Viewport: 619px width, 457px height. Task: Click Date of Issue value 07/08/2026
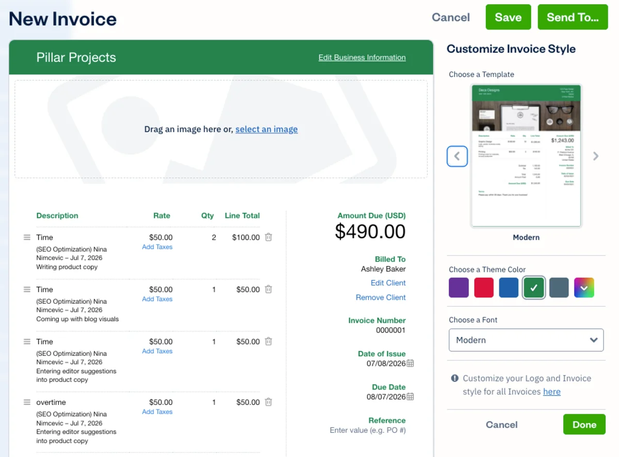coord(386,364)
